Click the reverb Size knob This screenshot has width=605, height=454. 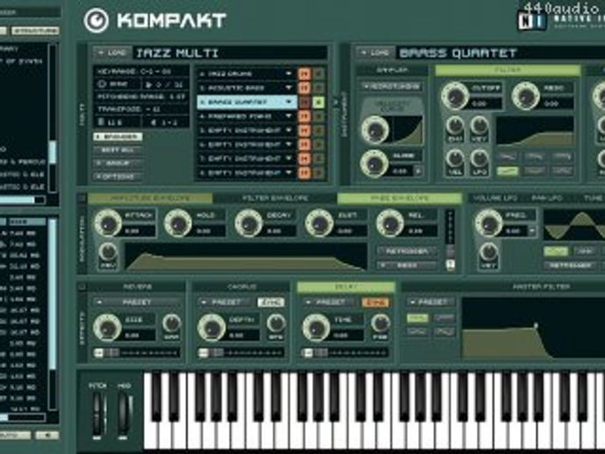107,328
